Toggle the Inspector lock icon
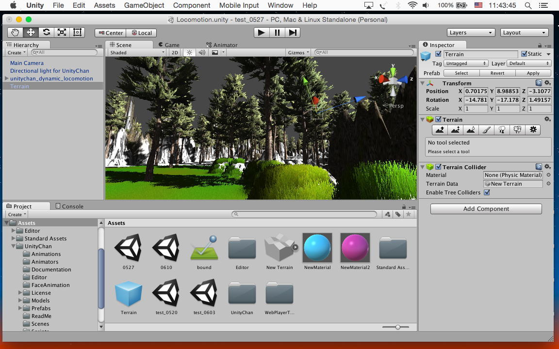The image size is (559, 349). click(x=540, y=45)
